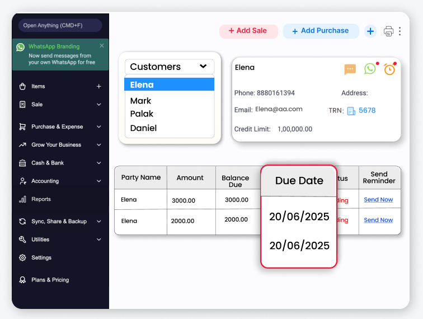Click the 2000.00 Balance Due cell
The image size is (423, 319).
(236, 220)
